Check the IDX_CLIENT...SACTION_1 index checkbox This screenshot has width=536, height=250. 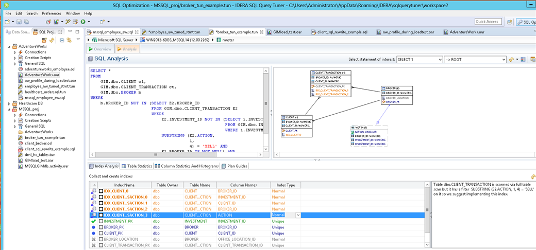point(101,203)
